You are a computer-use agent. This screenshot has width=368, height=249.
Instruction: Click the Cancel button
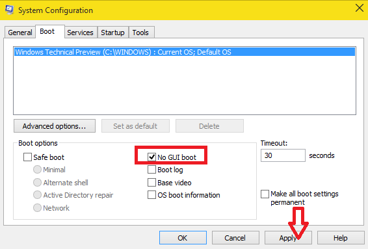pyautogui.click(x=235, y=238)
